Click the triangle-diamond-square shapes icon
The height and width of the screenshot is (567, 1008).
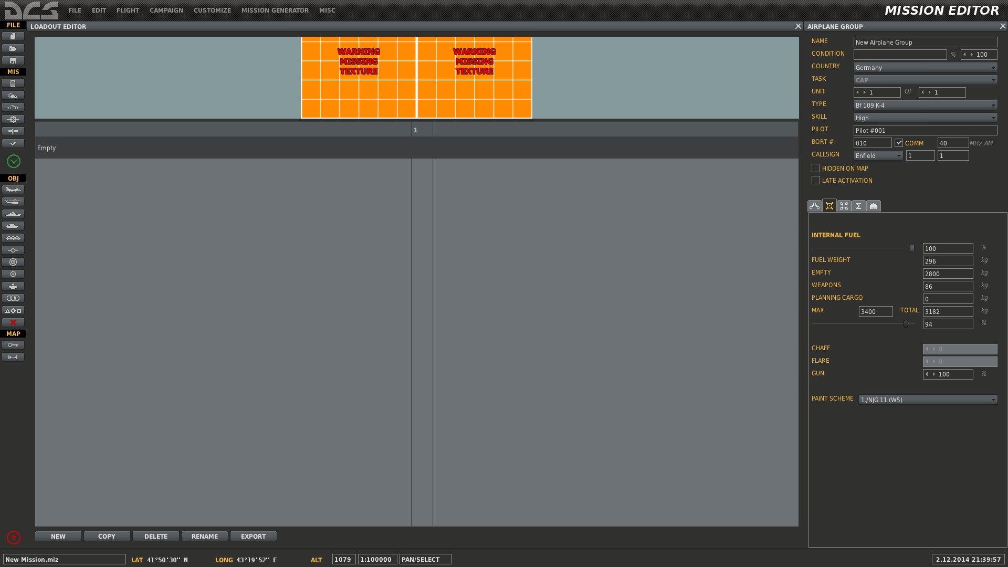pyautogui.click(x=13, y=310)
